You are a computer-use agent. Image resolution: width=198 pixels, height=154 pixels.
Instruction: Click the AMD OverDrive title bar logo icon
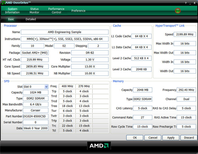point(3,3)
